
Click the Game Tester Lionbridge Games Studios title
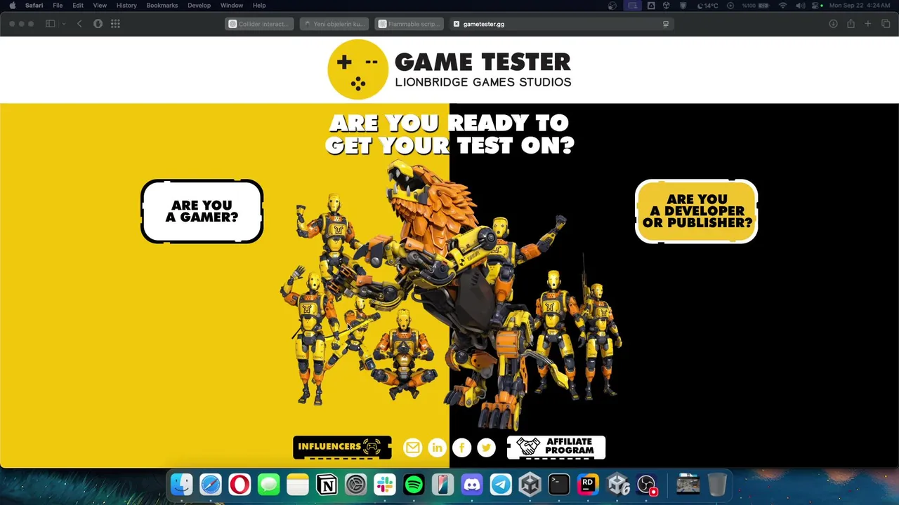483,69
